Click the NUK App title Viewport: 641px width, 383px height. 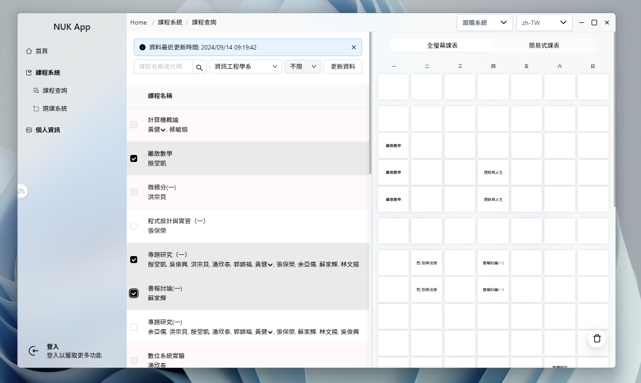(72, 27)
